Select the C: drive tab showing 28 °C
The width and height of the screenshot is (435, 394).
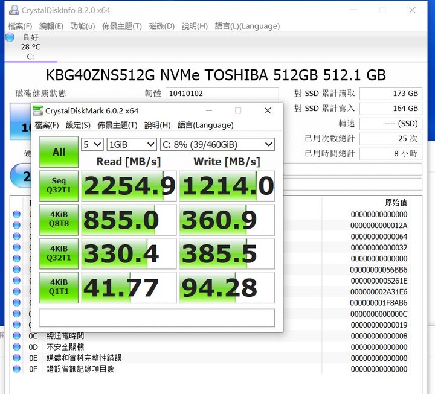coord(31,47)
